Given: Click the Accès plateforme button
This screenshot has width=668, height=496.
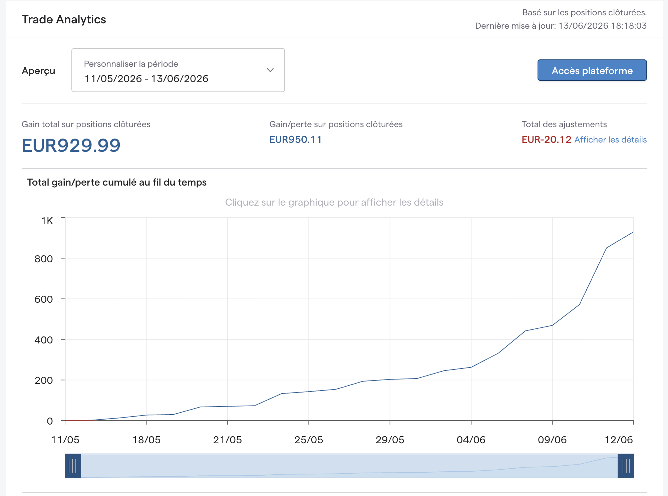Looking at the screenshot, I should point(592,70).
